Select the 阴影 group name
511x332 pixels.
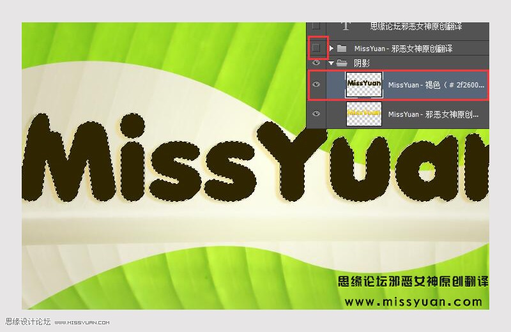[362, 63]
